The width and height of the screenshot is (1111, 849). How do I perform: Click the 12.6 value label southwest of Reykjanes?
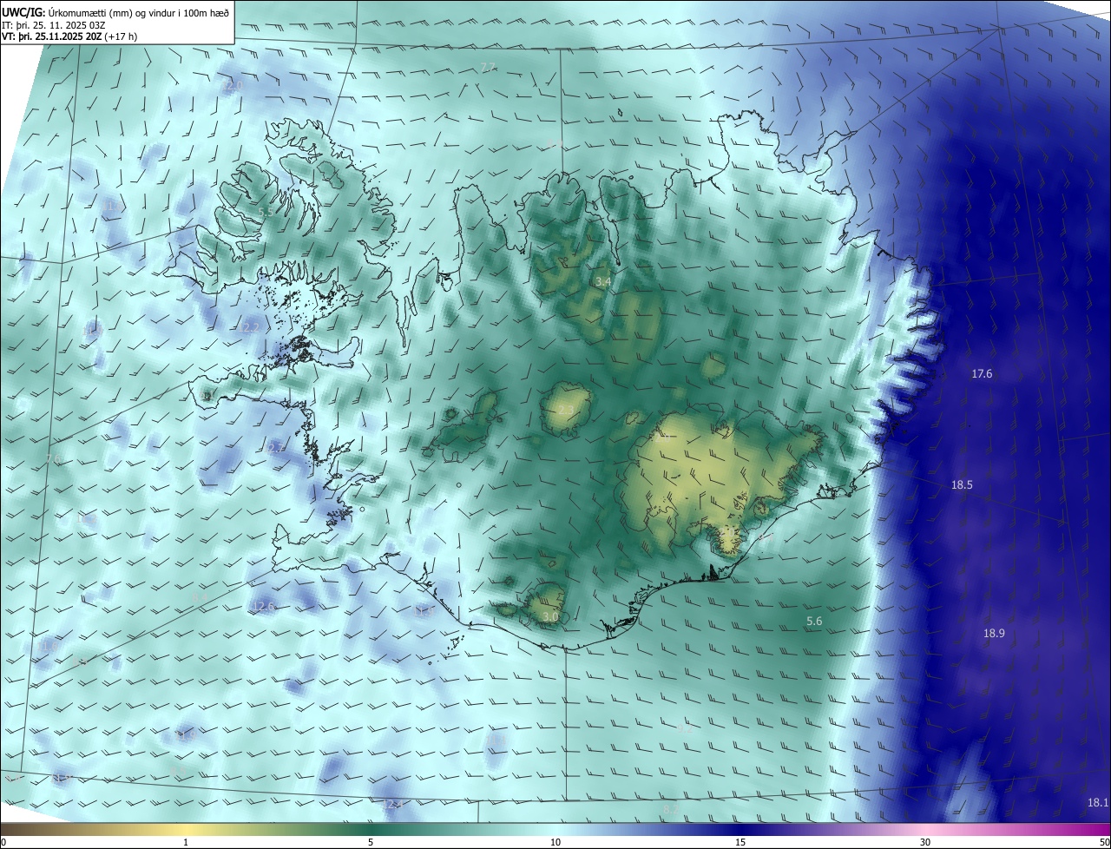click(263, 606)
